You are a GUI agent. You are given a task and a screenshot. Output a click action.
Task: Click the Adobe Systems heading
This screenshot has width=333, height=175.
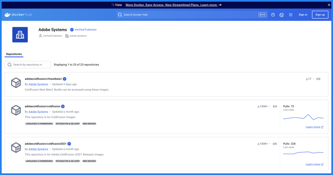point(53,30)
